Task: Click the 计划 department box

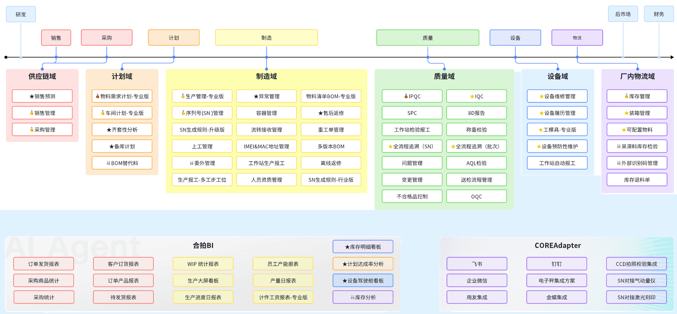Action: [x=174, y=38]
